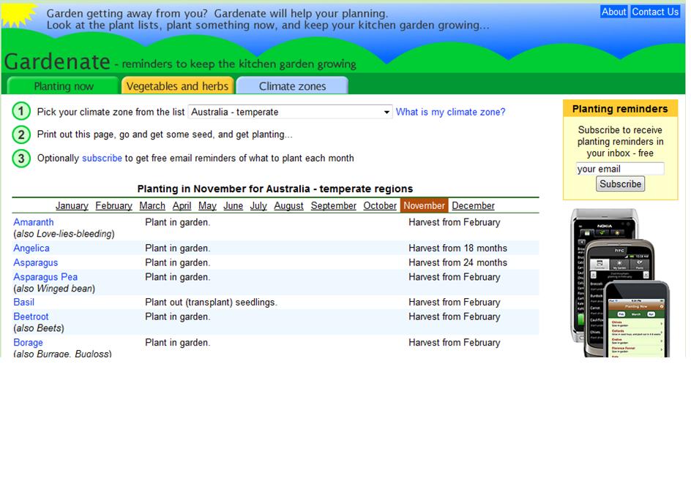Click the Contact Us link
The image size is (691, 486).
coord(655,12)
